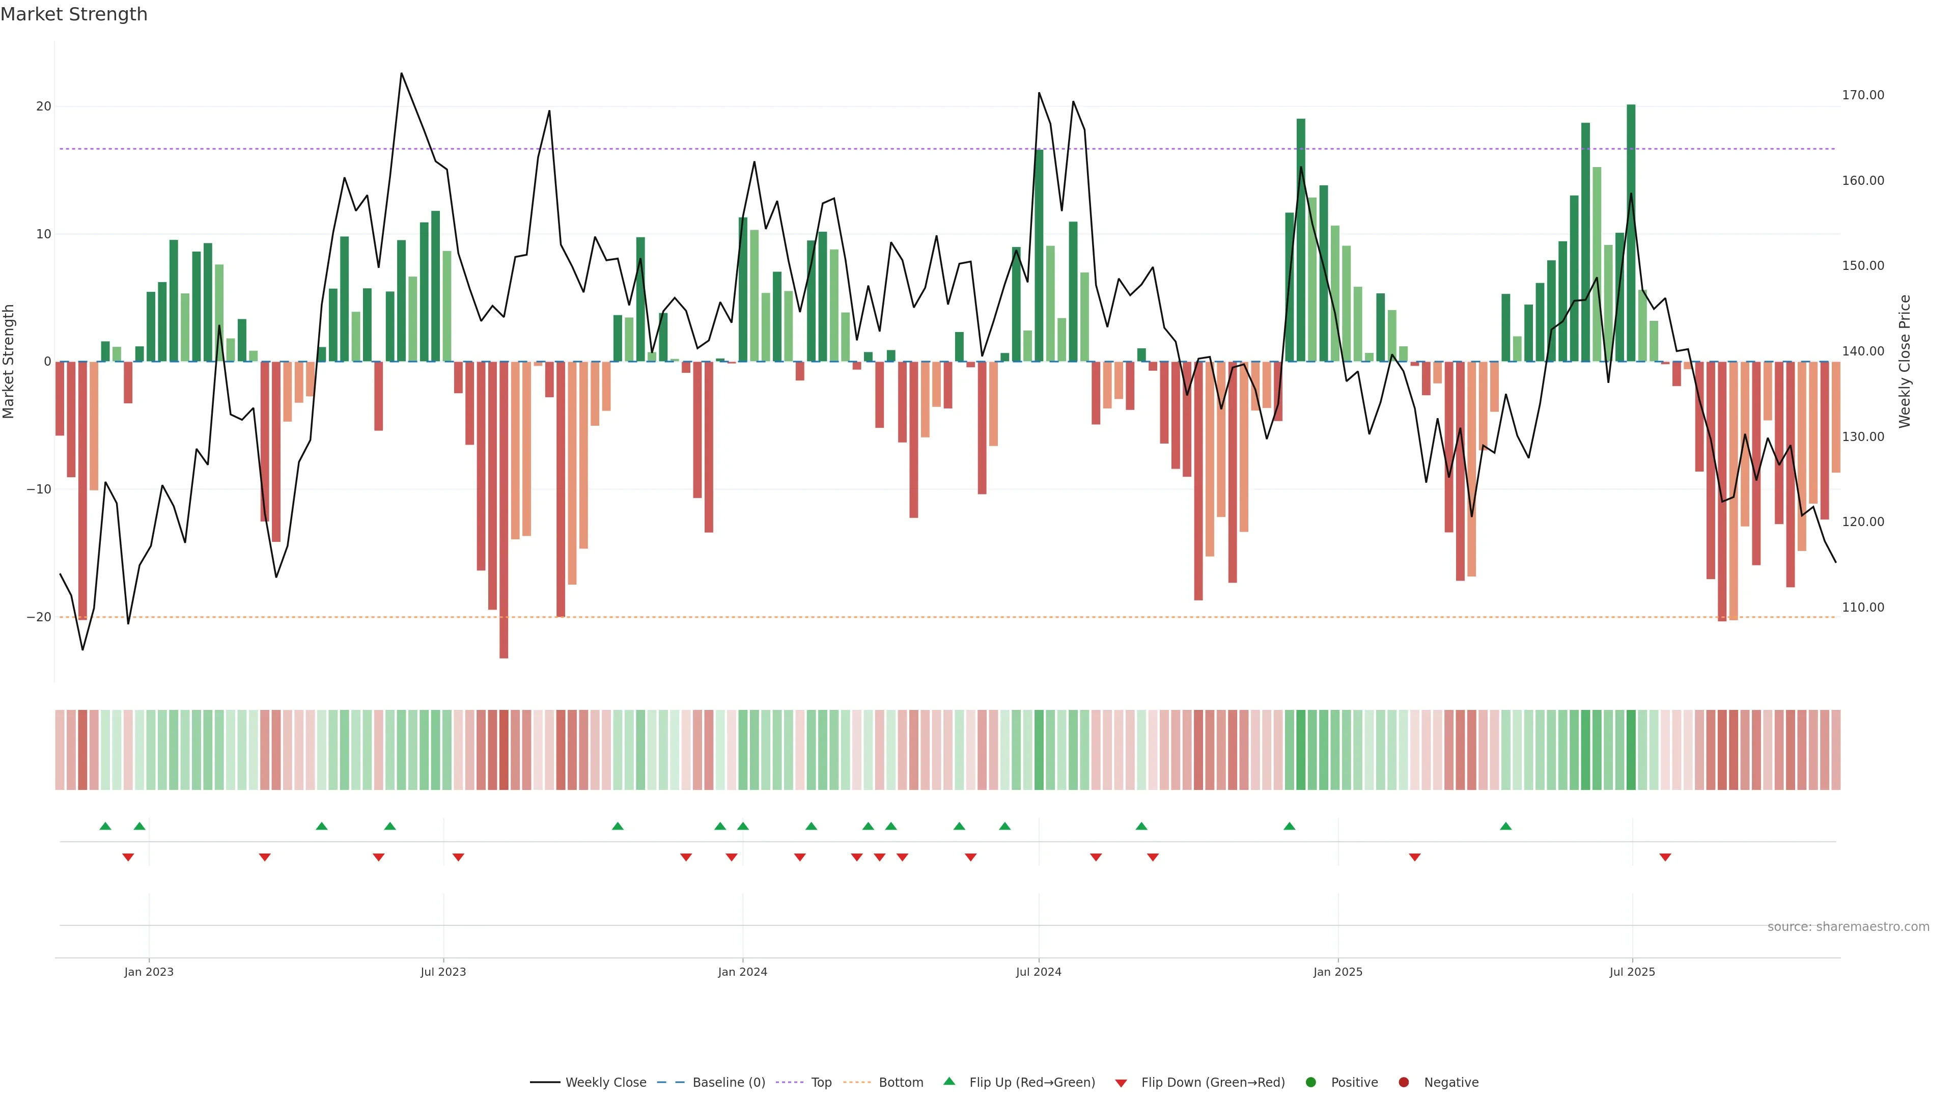Click the first red flip-down triangle marker

coord(128,857)
